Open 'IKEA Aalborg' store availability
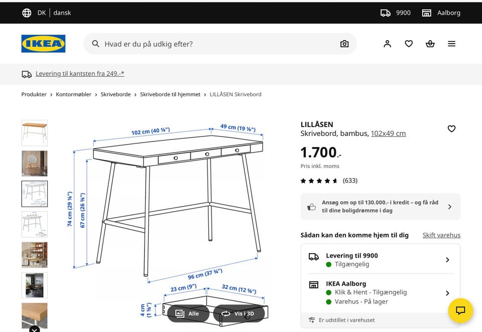 [380, 293]
